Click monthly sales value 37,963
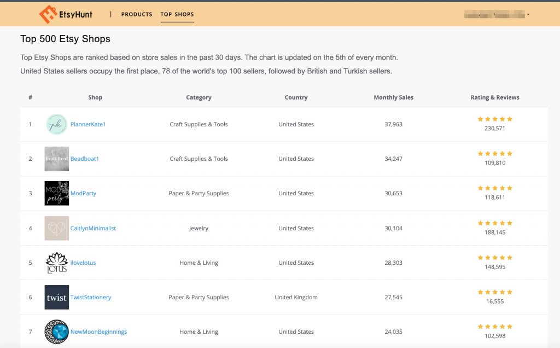This screenshot has height=348, width=560. pos(394,124)
